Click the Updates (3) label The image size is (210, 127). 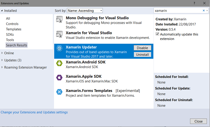(13, 60)
